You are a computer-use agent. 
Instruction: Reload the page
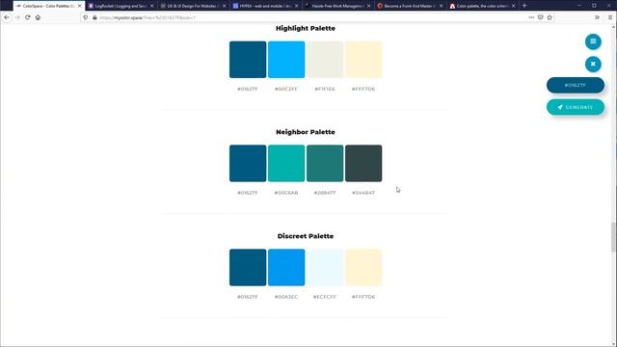point(28,17)
